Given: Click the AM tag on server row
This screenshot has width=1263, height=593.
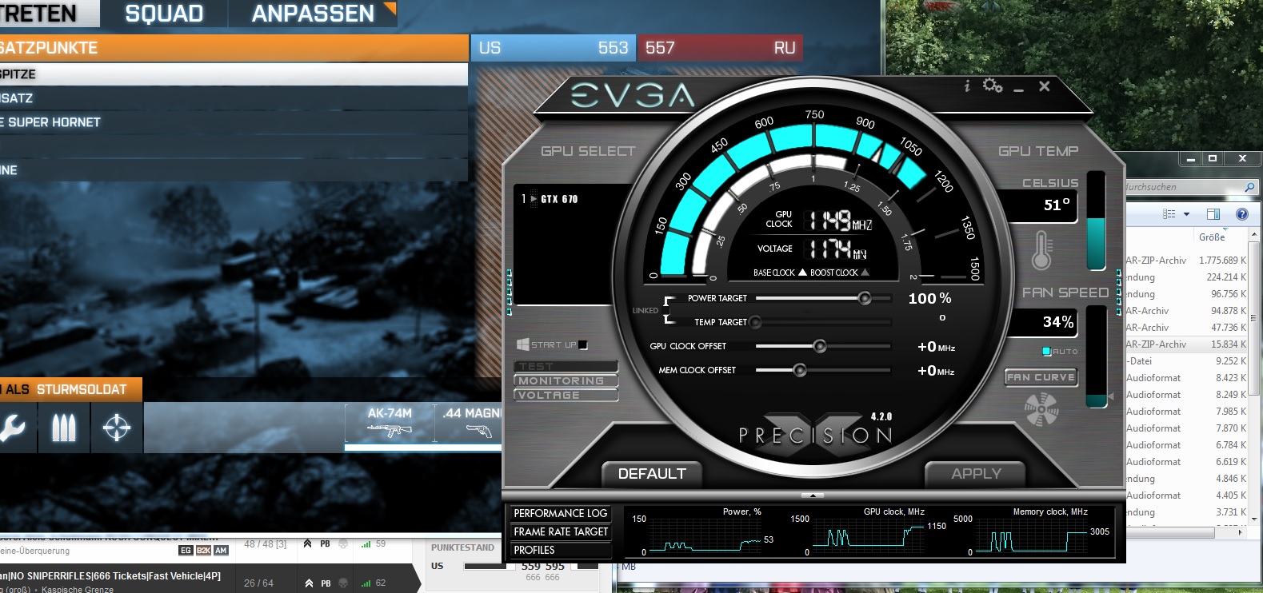Looking at the screenshot, I should [221, 550].
